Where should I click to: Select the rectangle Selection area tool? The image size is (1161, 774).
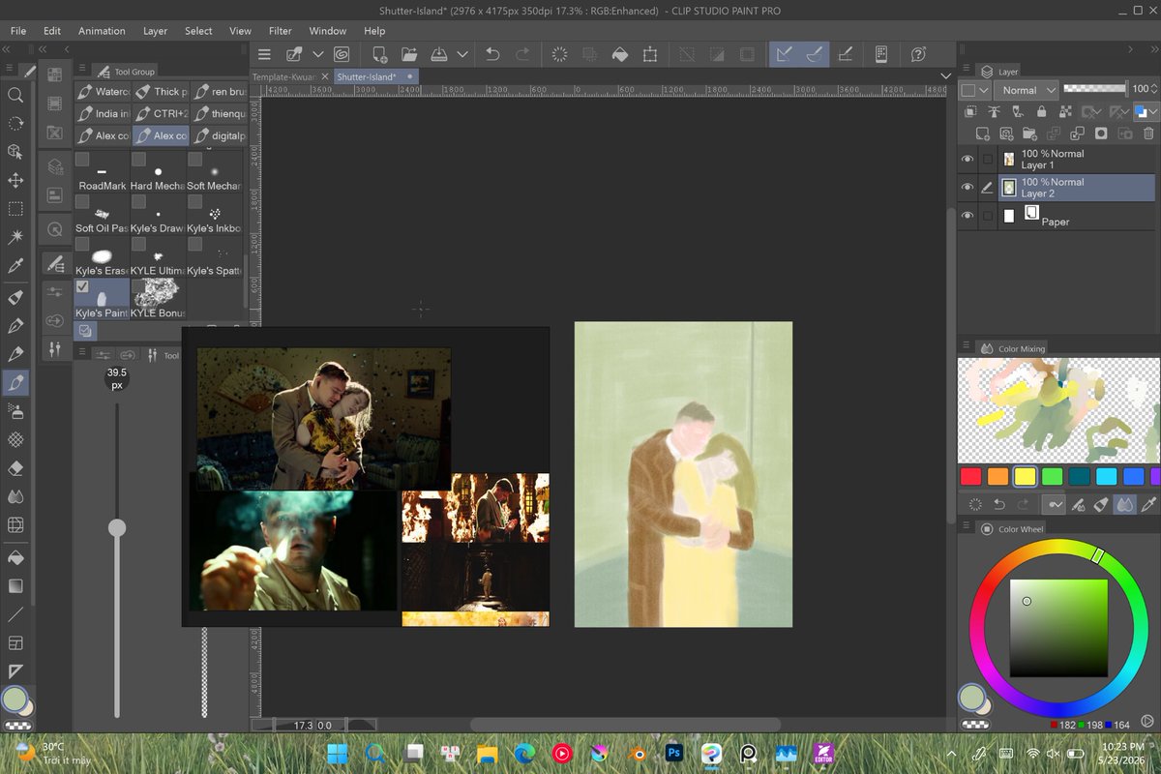tap(15, 208)
